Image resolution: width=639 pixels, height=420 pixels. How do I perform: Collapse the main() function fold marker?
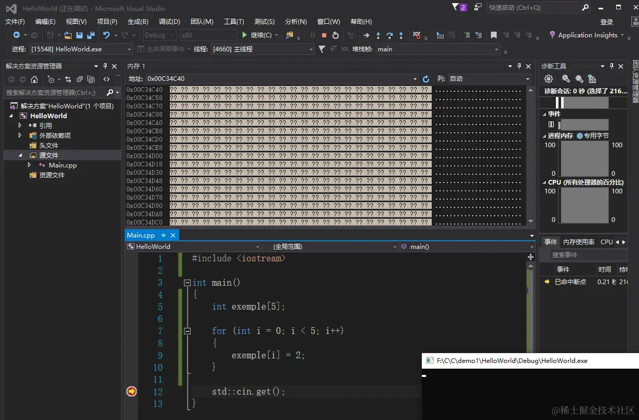pos(187,283)
